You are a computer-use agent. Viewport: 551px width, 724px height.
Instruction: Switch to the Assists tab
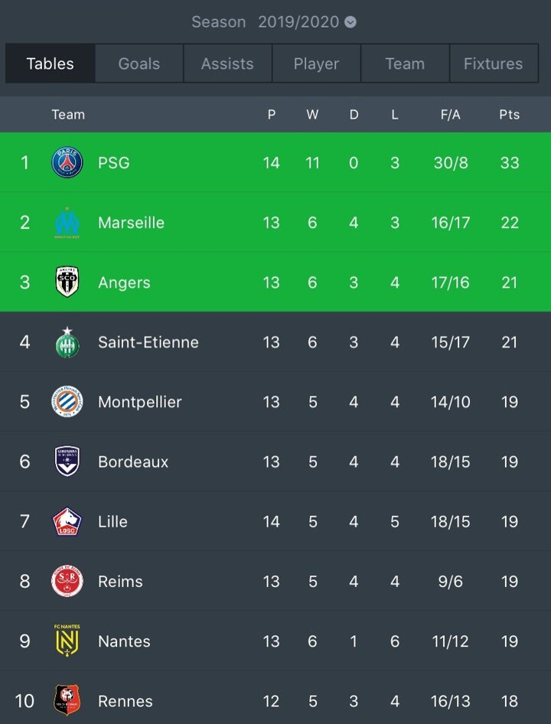228,64
